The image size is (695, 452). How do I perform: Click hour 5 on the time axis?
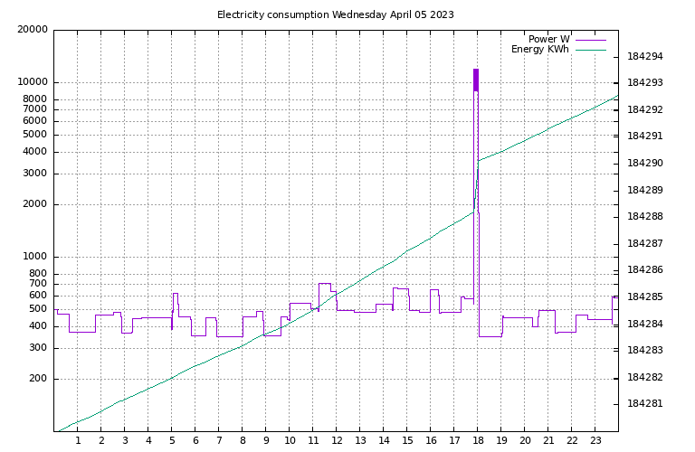tap(172, 440)
